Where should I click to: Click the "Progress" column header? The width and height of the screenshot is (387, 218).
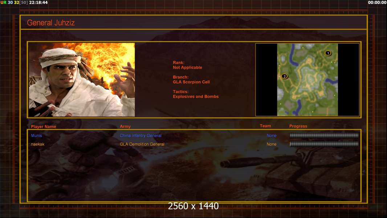pos(298,126)
